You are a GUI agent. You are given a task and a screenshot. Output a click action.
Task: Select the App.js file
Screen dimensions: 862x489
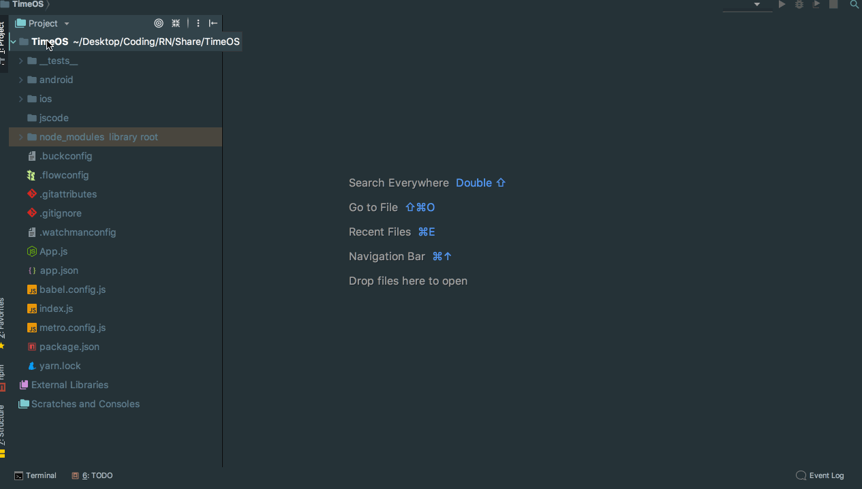tap(53, 251)
